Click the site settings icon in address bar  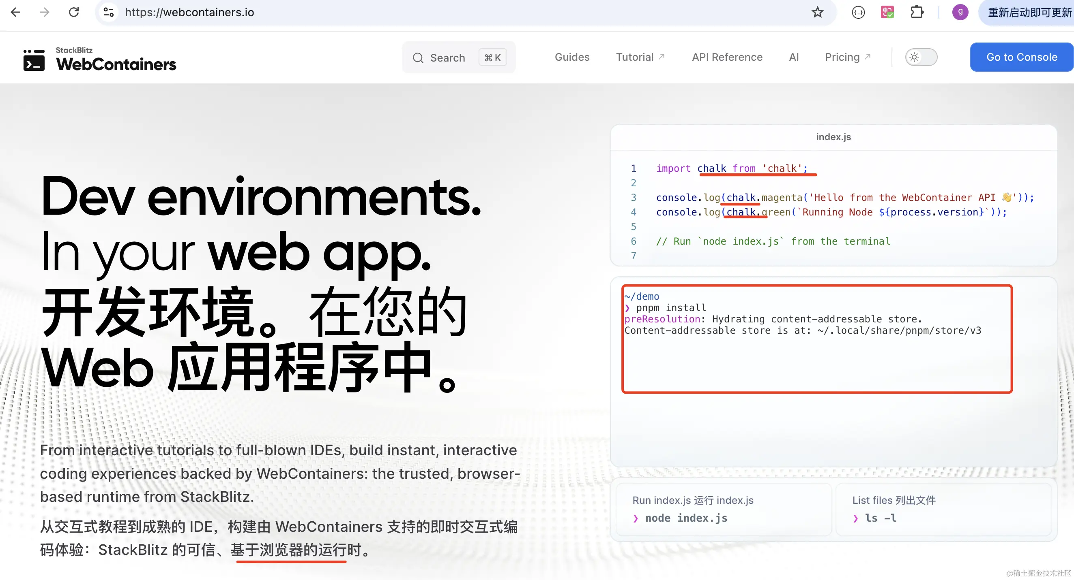coord(109,12)
